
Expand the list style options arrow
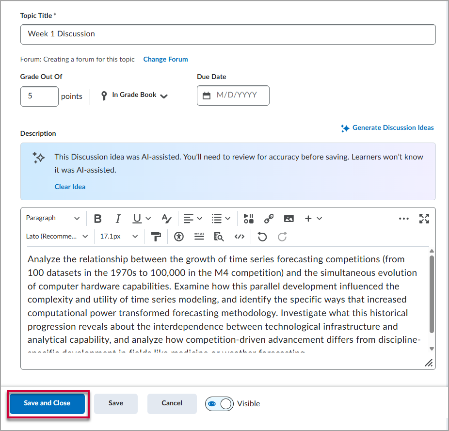(227, 219)
